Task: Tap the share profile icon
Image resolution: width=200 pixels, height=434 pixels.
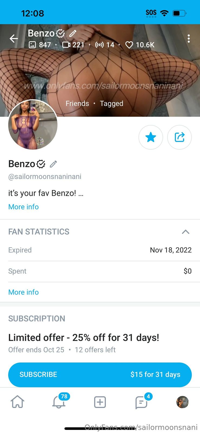Action: pyautogui.click(x=179, y=137)
